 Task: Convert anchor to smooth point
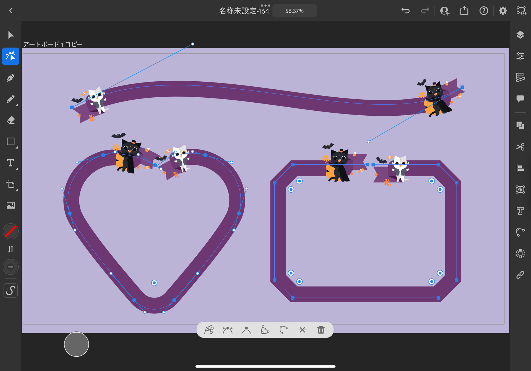pyautogui.click(x=227, y=330)
